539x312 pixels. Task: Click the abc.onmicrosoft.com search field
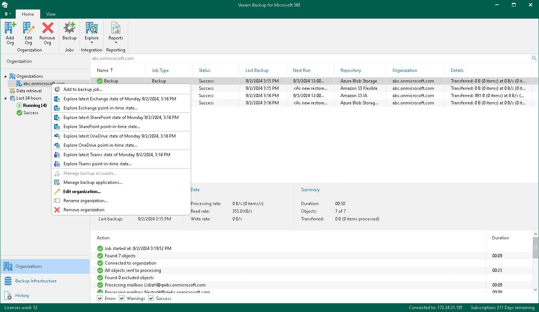[311, 58]
